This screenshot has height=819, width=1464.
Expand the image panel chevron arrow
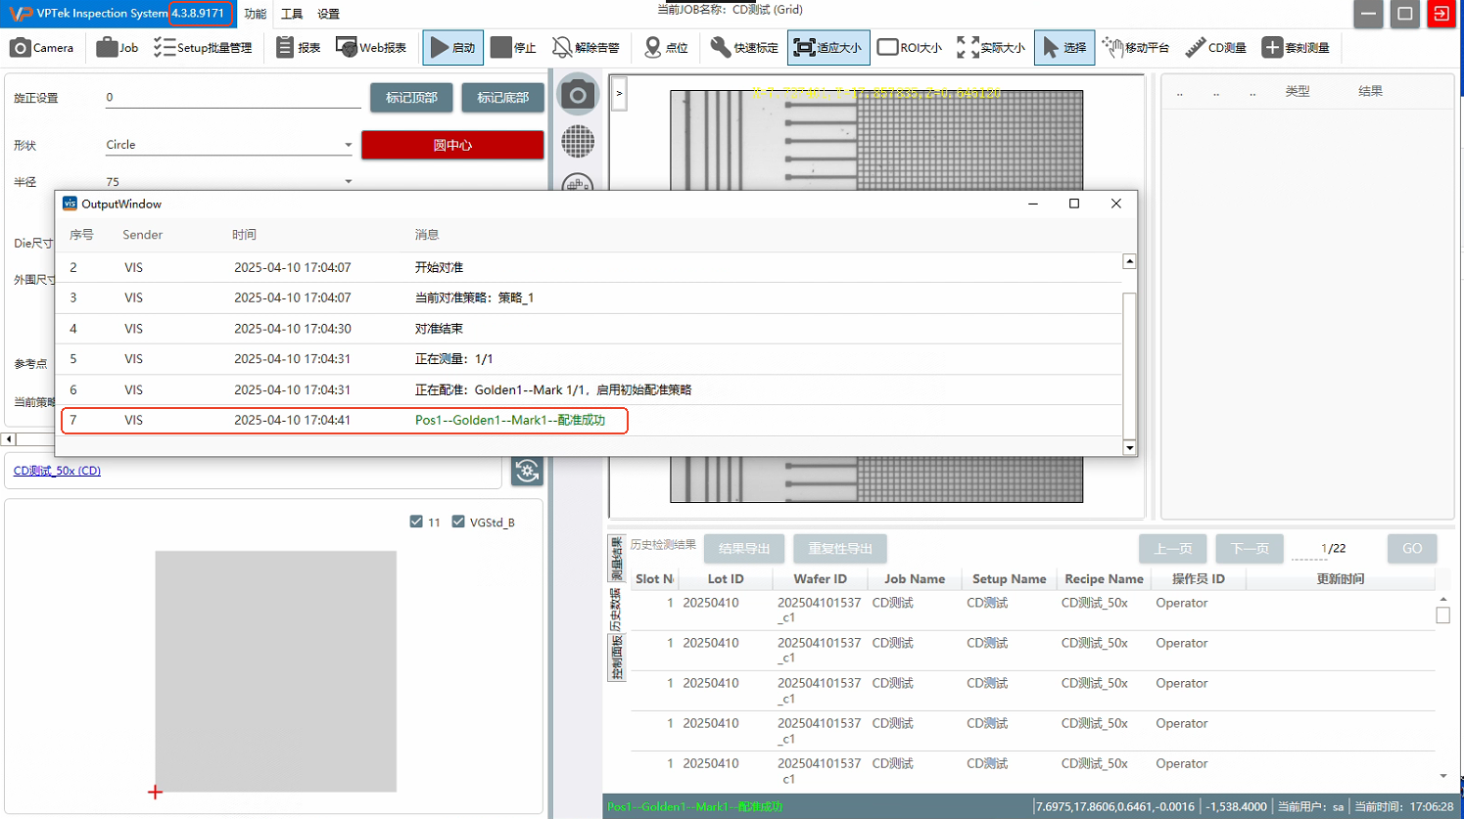tap(619, 94)
